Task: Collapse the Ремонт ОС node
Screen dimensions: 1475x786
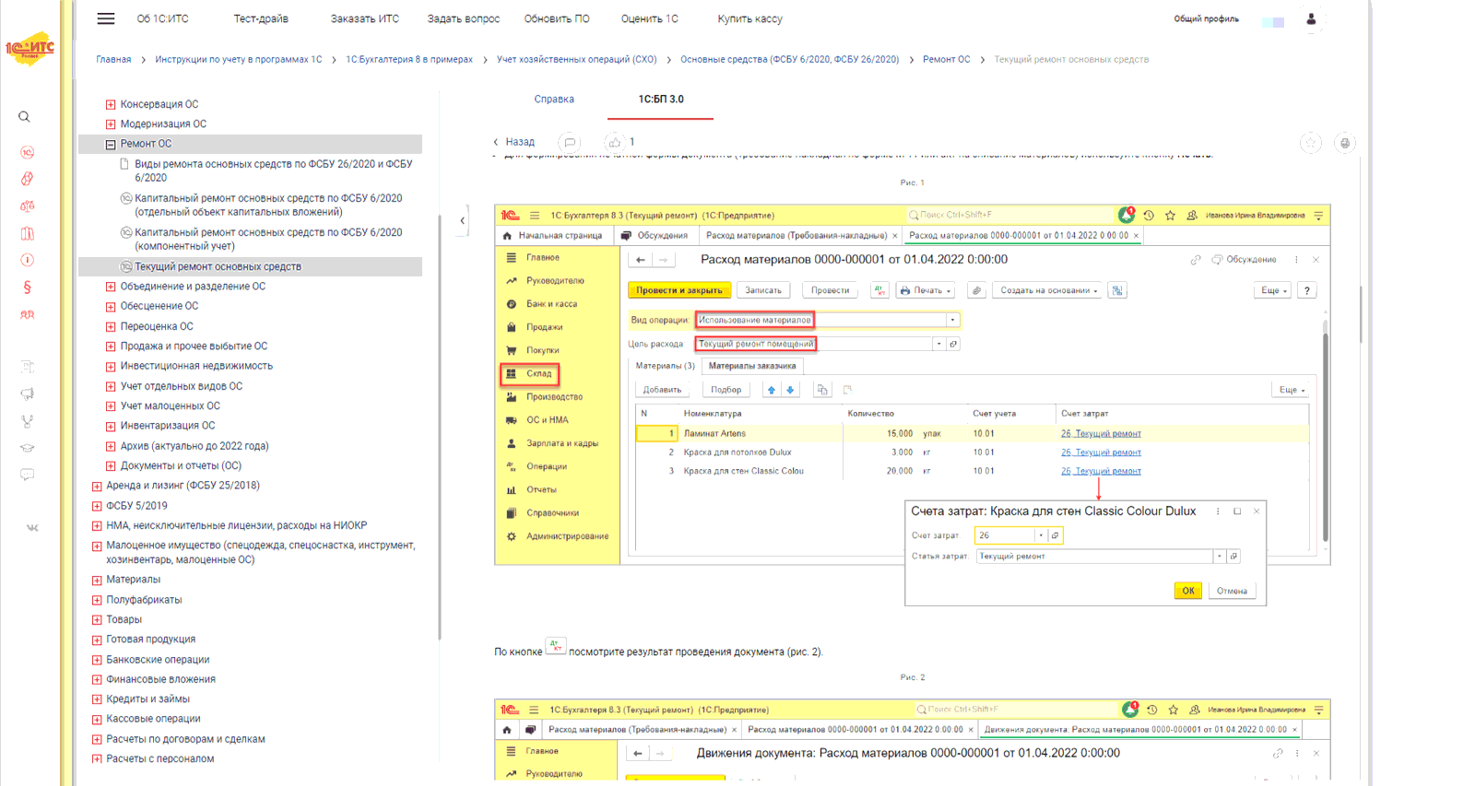Action: tap(111, 145)
